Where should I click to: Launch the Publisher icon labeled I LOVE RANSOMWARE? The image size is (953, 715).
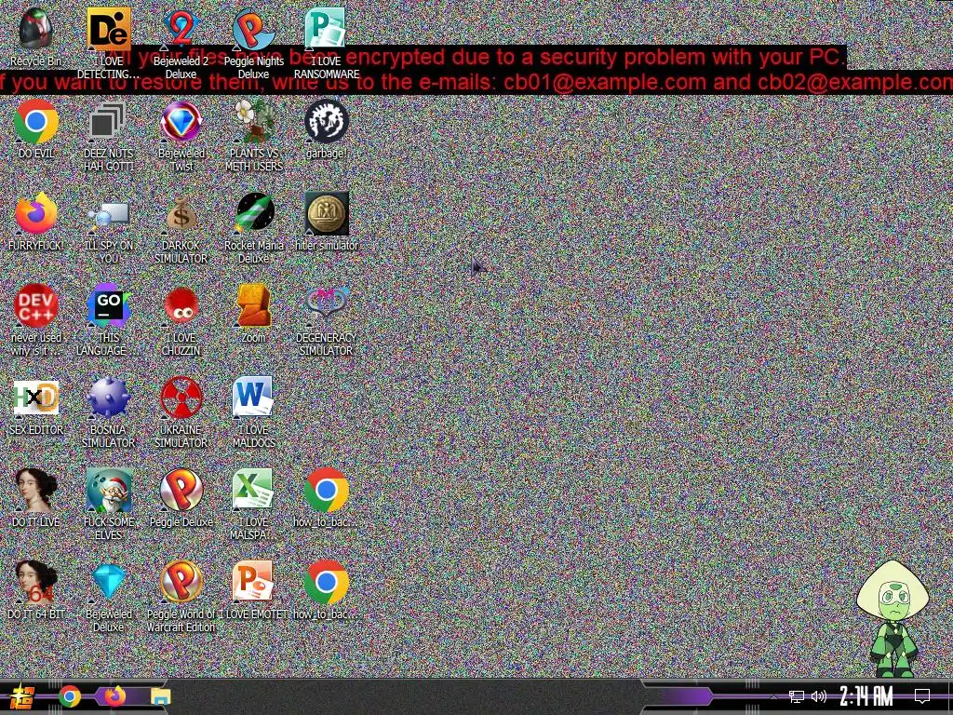click(x=326, y=29)
